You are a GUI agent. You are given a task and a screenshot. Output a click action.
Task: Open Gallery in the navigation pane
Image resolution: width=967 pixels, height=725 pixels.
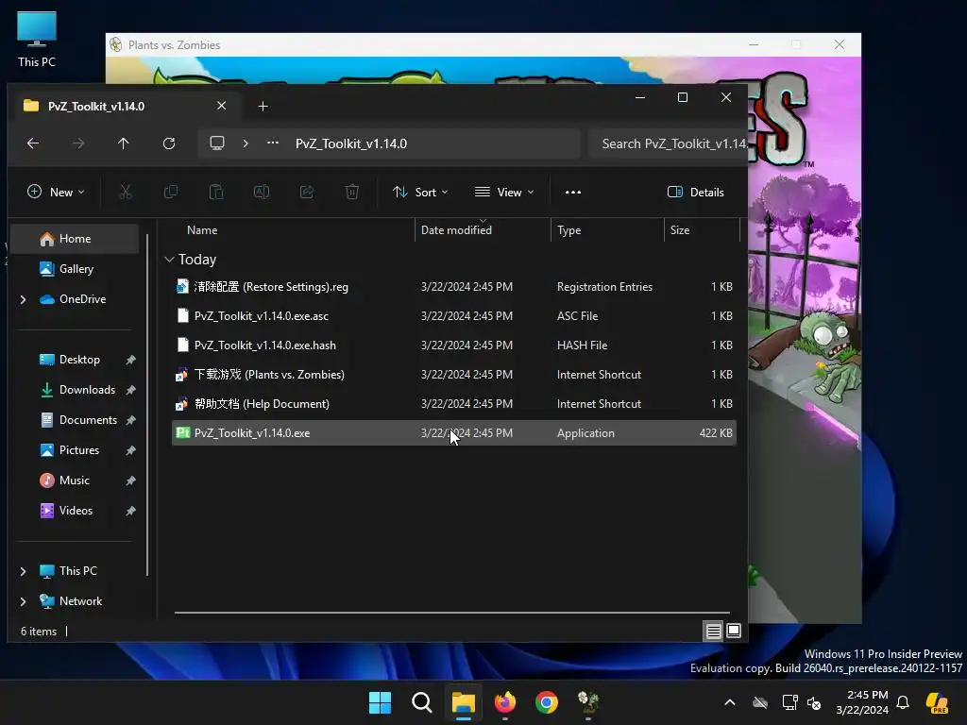coord(76,269)
